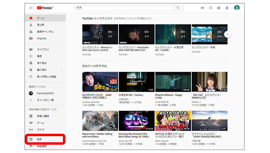The image size is (270, 153).
Task: Click the Pharrell Williams - Happy title
Action: (x=168, y=96)
